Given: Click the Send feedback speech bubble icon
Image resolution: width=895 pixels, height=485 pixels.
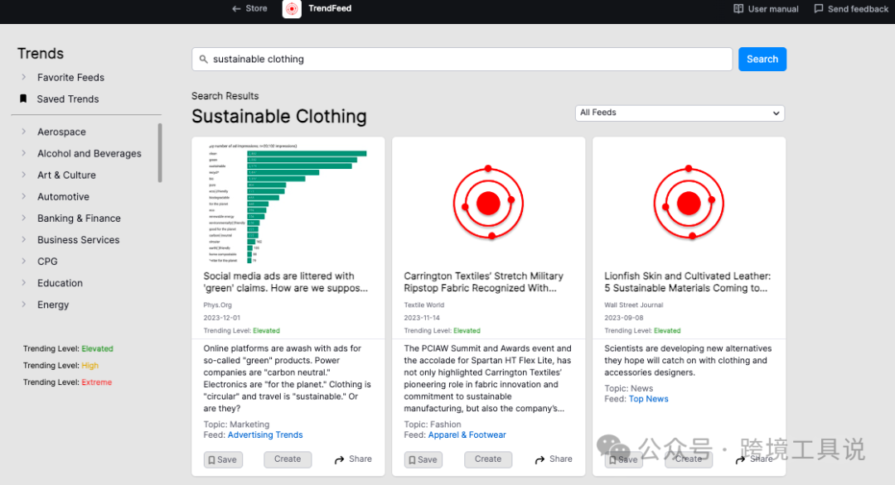Looking at the screenshot, I should pos(819,8).
